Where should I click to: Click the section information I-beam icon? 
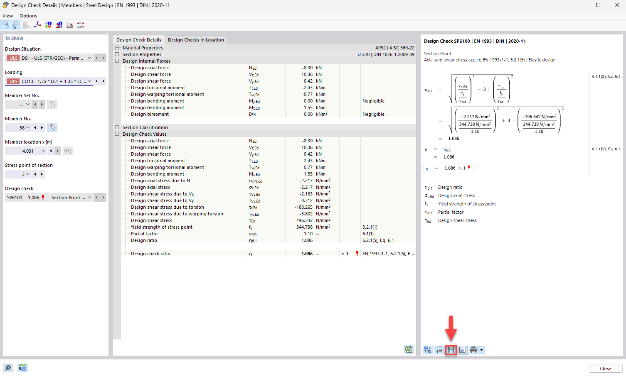pyautogui.click(x=59, y=25)
